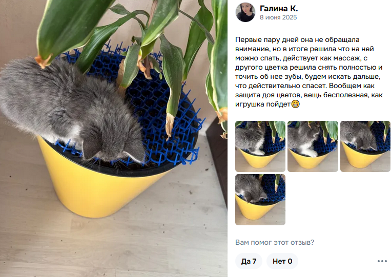This screenshot has height=277, width=391.
Task: Open the three-dot more options menu
Action: [382, 261]
